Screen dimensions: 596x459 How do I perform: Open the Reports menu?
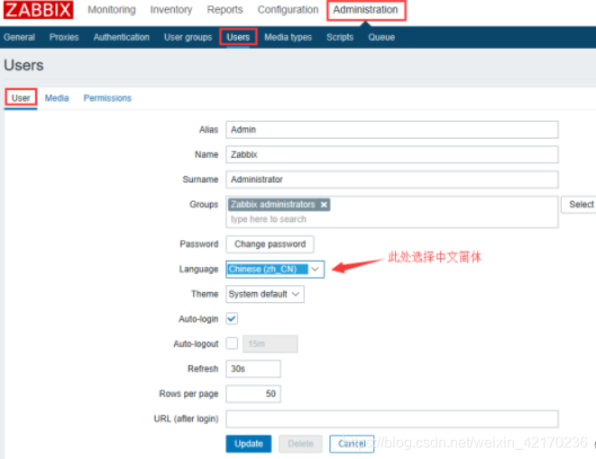point(225,10)
